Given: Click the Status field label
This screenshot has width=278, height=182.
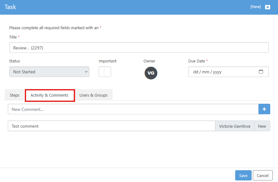Looking at the screenshot, I should tap(15, 61).
